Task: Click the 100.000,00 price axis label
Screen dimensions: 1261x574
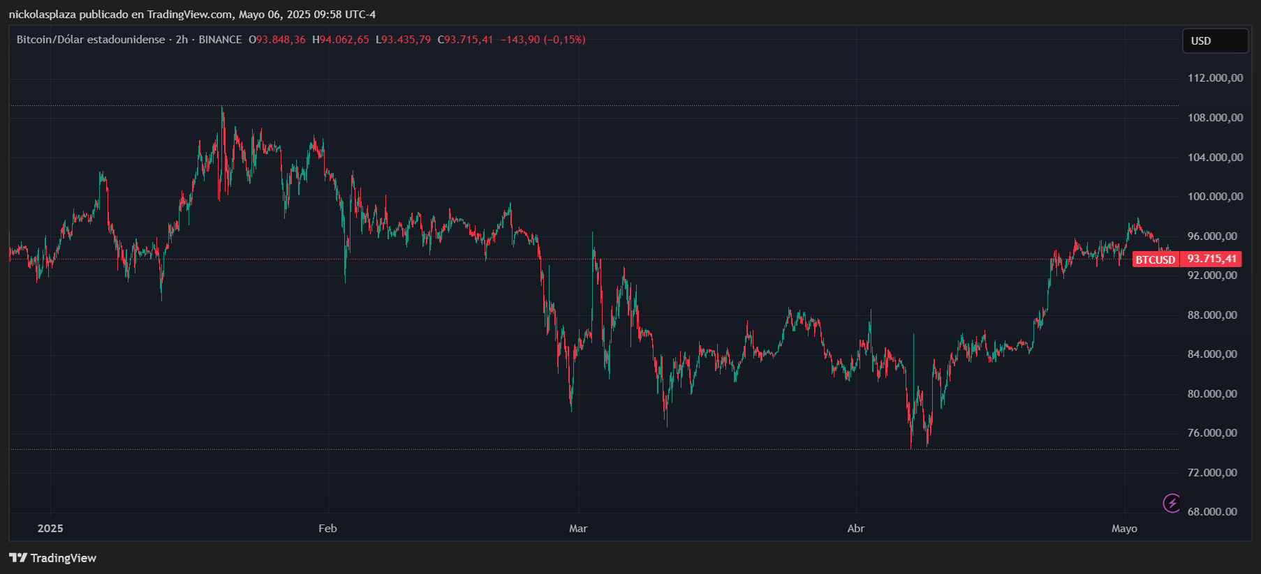Action: (1215, 197)
